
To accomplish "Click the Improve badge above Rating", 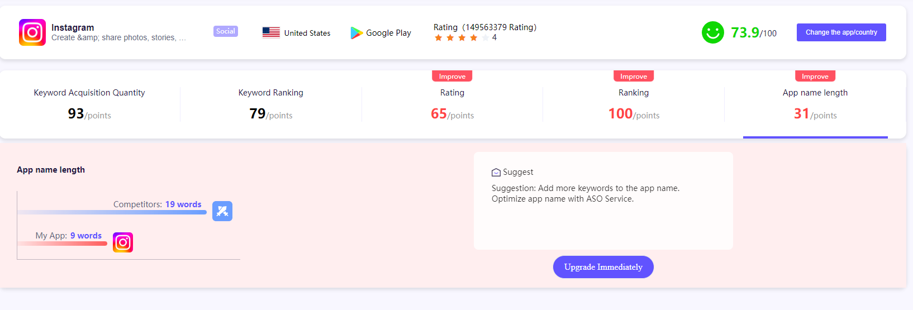I will tap(452, 76).
